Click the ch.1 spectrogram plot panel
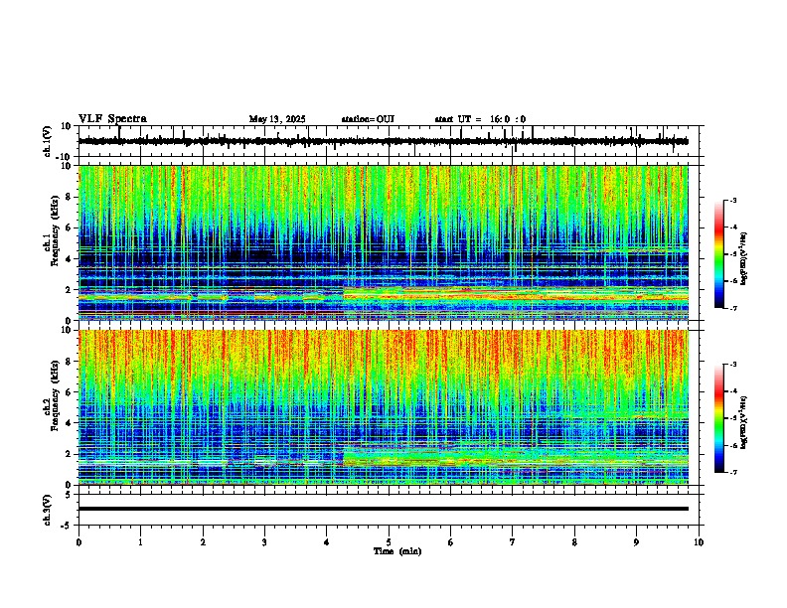 (x=384, y=242)
